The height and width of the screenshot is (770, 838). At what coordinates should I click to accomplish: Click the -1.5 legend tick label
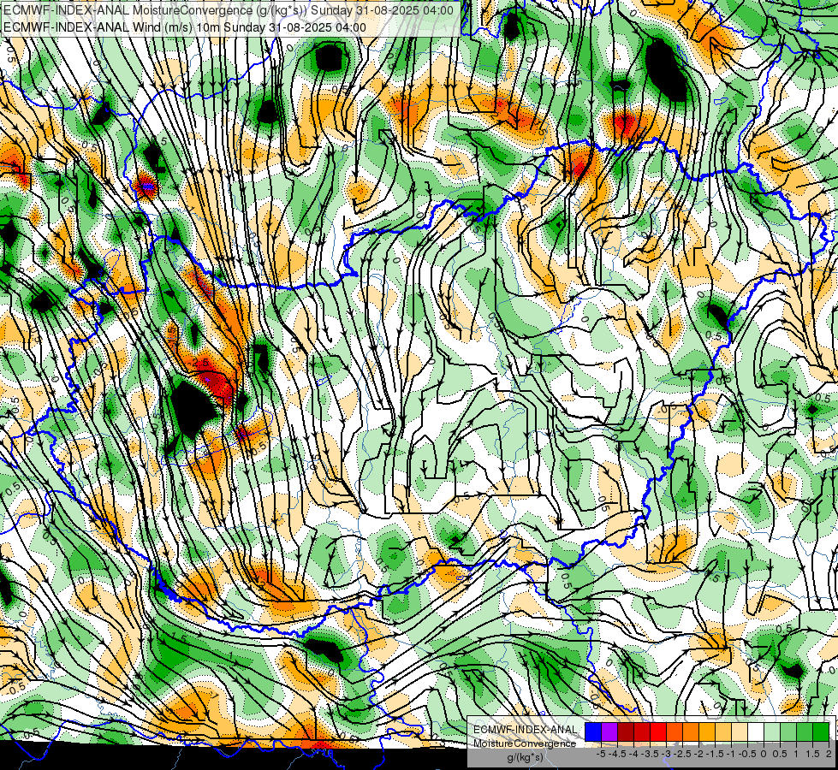point(715,754)
